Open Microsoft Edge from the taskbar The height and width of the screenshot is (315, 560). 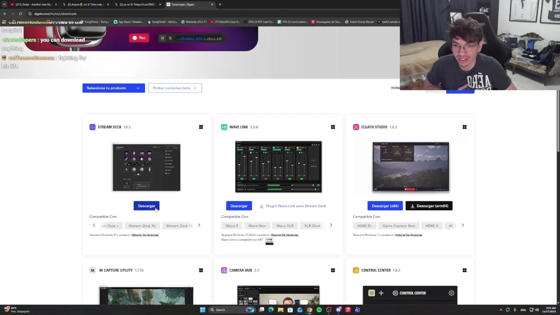271,310
